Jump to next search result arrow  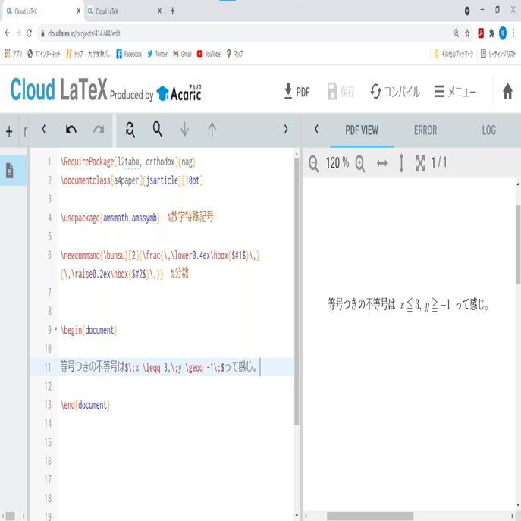click(184, 129)
